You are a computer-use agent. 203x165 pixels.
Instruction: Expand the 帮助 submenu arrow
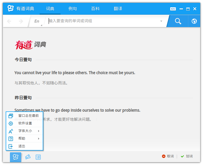point(38,138)
